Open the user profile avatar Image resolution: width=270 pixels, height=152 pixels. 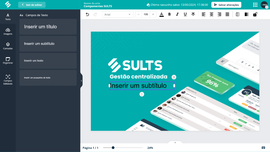264,5
